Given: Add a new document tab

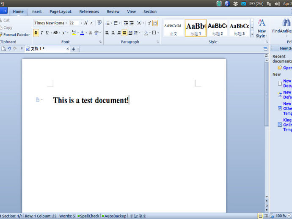Looking at the screenshot, I should [74, 49].
